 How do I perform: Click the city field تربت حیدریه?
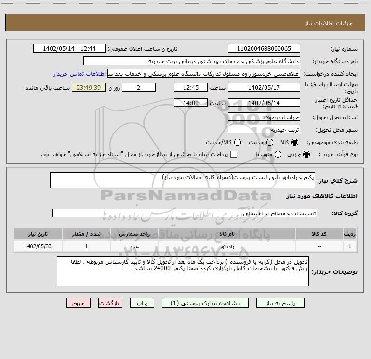tap(264, 129)
